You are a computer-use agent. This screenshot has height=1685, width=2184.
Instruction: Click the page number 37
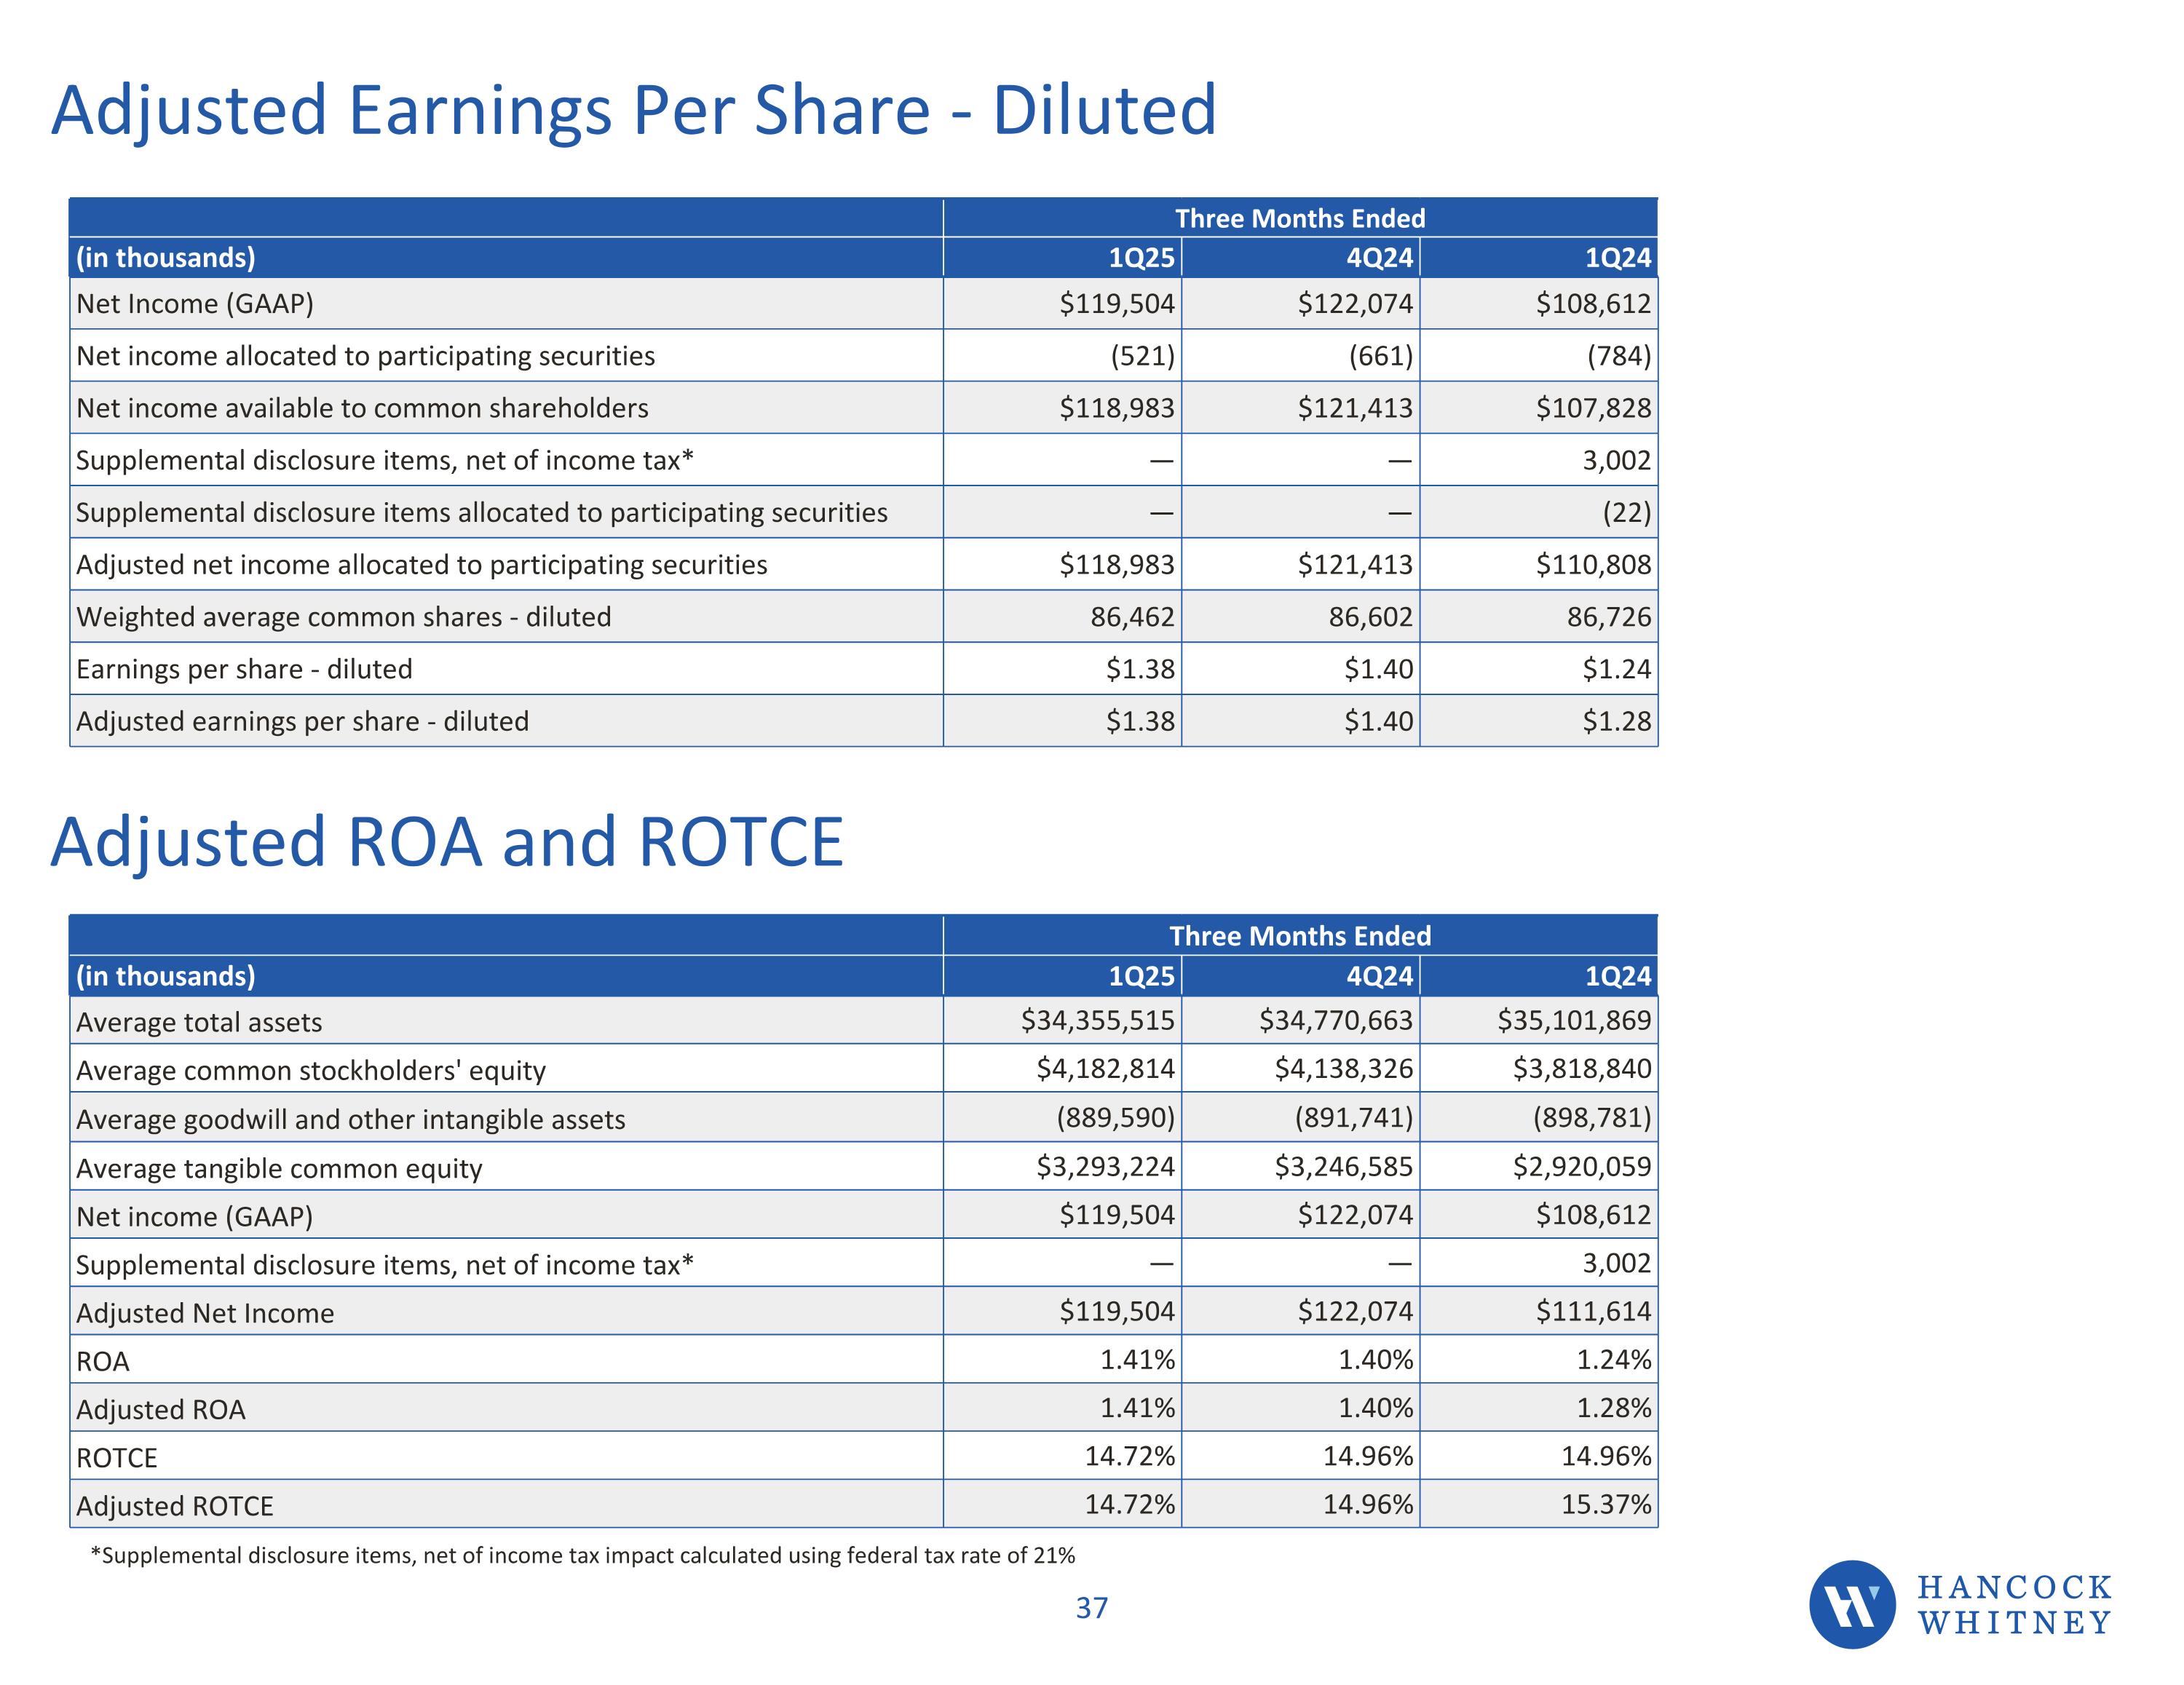coord(1091,1608)
